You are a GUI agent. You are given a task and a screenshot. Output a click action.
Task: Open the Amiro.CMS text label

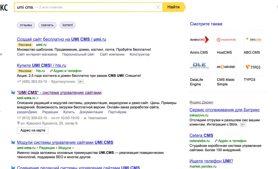[x=199, y=52]
